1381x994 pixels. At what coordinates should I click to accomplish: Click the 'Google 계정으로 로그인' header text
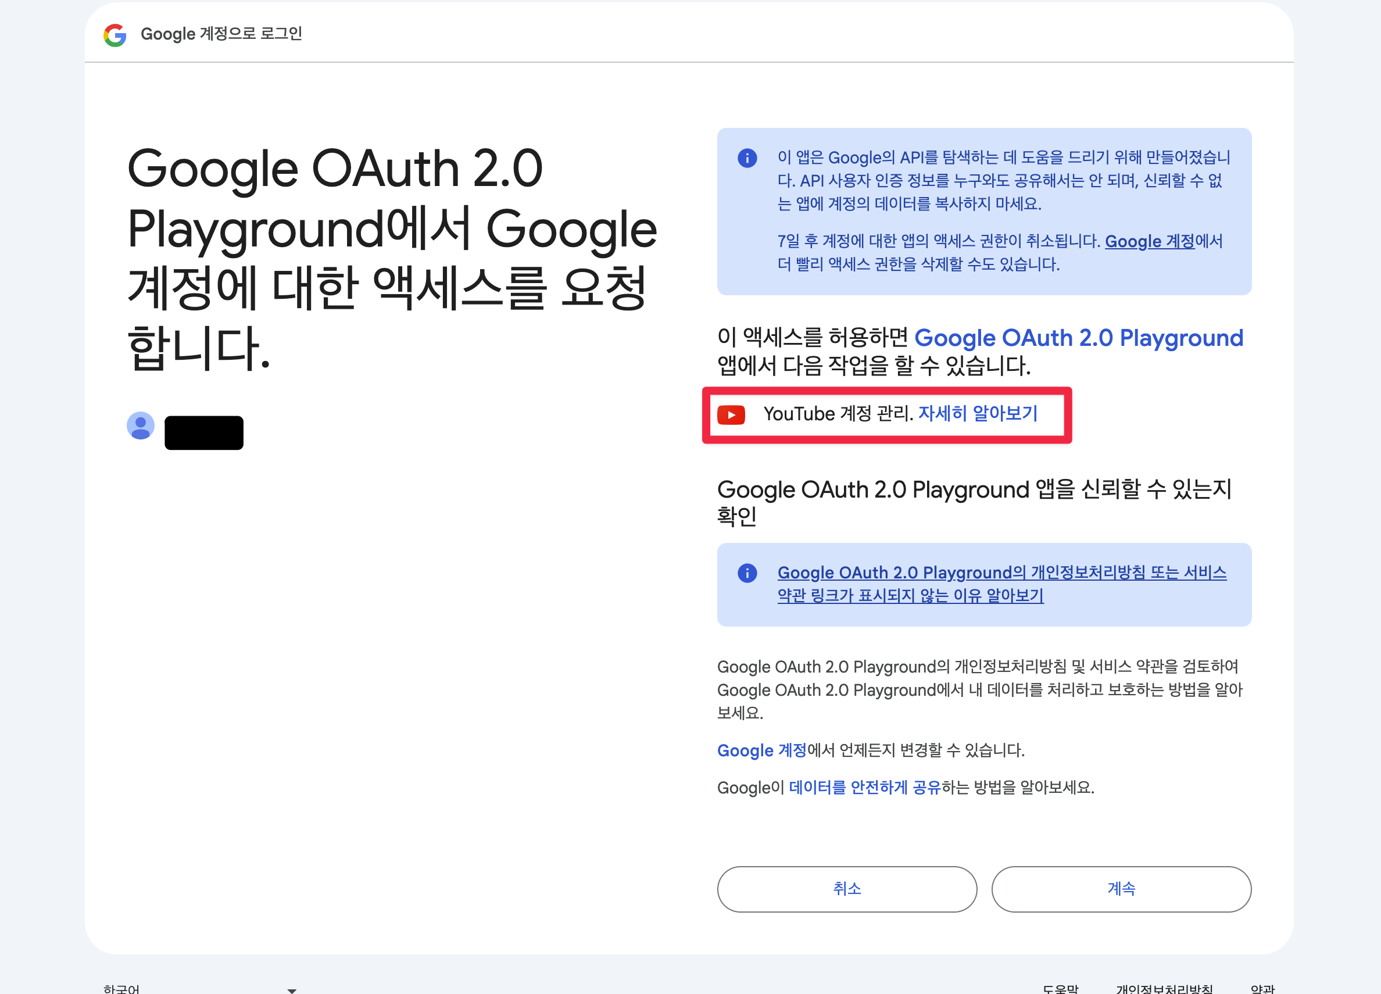coord(221,34)
